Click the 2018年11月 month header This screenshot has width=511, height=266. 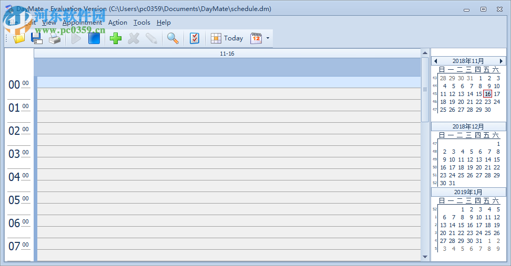click(x=468, y=61)
